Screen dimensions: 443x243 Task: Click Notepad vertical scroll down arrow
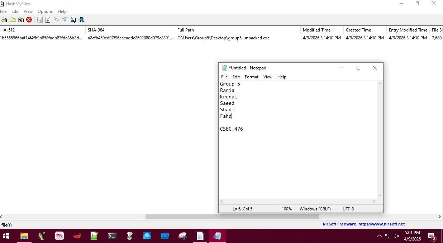(x=380, y=195)
